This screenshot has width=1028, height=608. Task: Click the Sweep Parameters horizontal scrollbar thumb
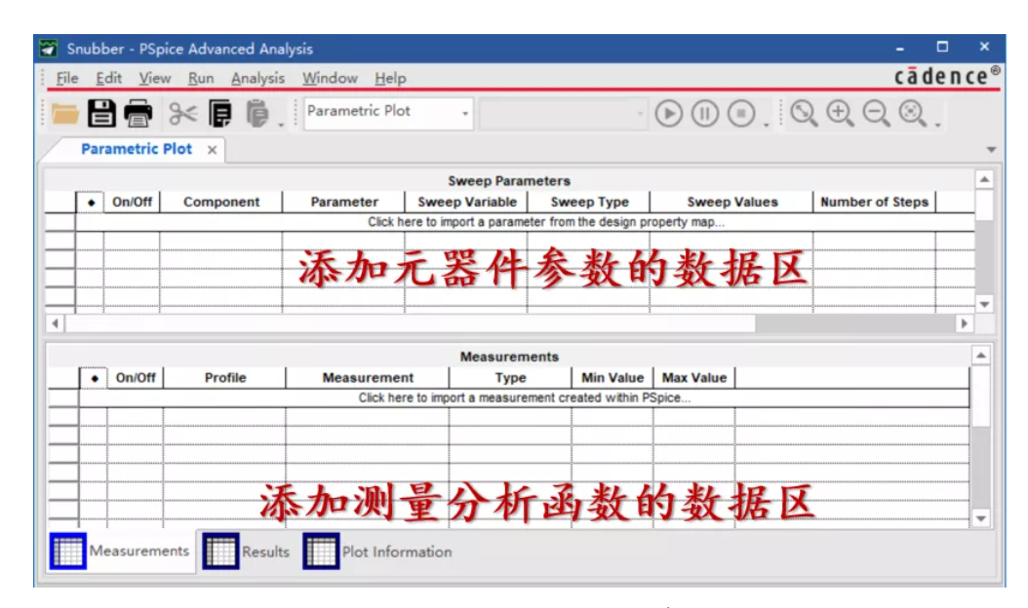(x=411, y=323)
